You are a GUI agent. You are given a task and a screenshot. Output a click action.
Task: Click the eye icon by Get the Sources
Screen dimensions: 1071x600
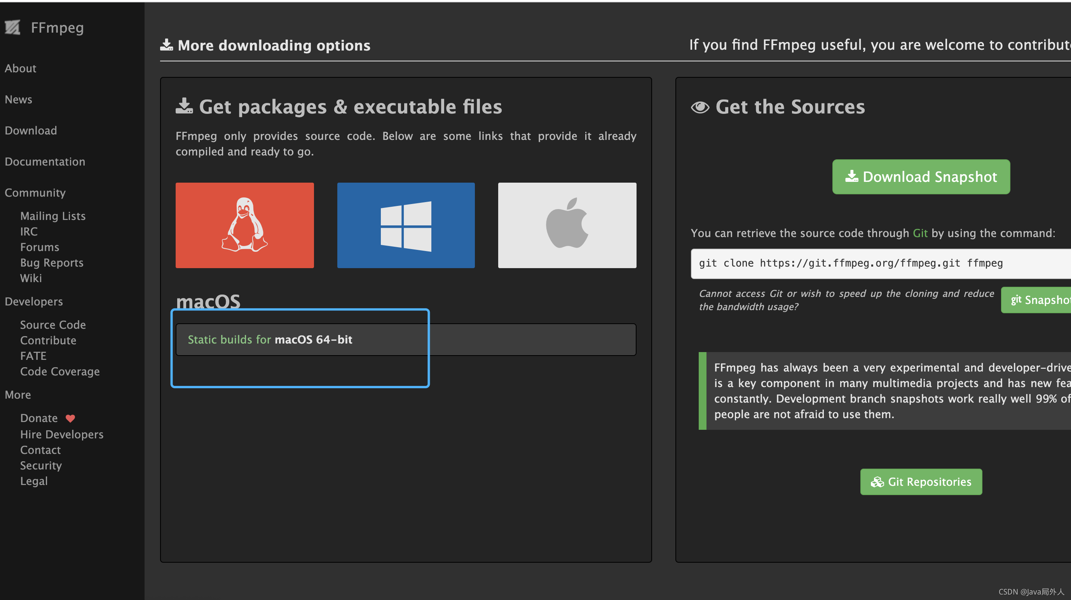point(700,107)
